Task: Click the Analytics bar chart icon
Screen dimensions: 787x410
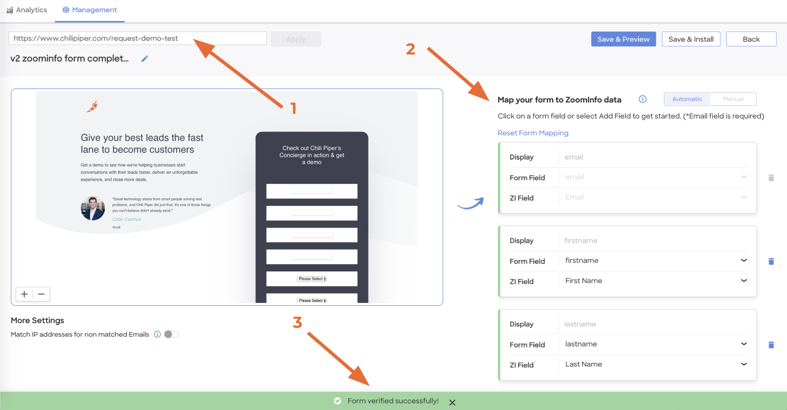Action: pyautogui.click(x=10, y=10)
